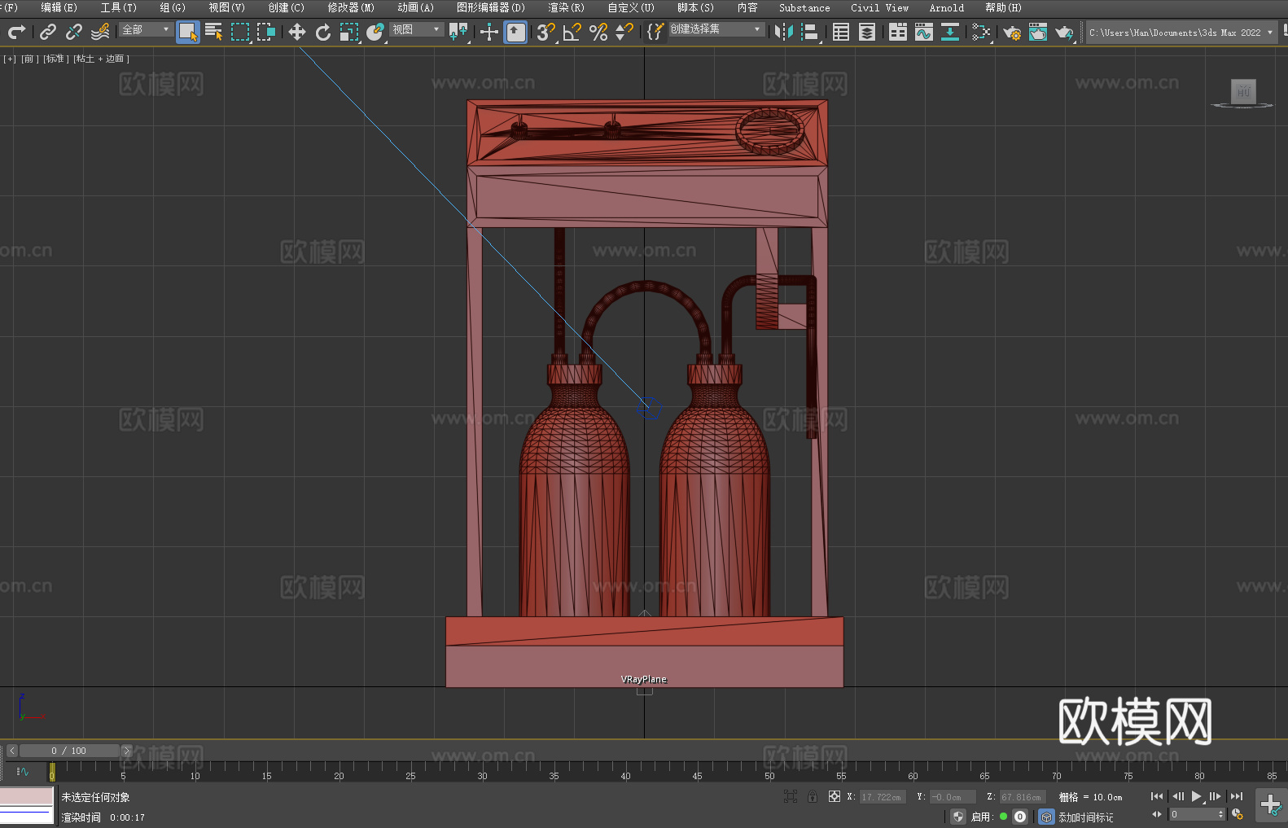Expand the 创建选择集 named selection dropdown
This screenshot has height=828, width=1288.
[716, 29]
